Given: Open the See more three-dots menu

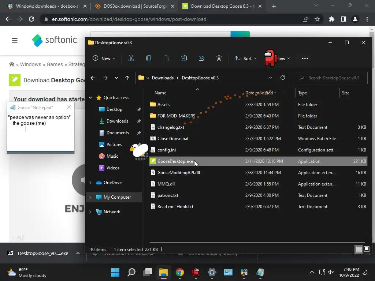Looking at the screenshot, I should [305, 58].
